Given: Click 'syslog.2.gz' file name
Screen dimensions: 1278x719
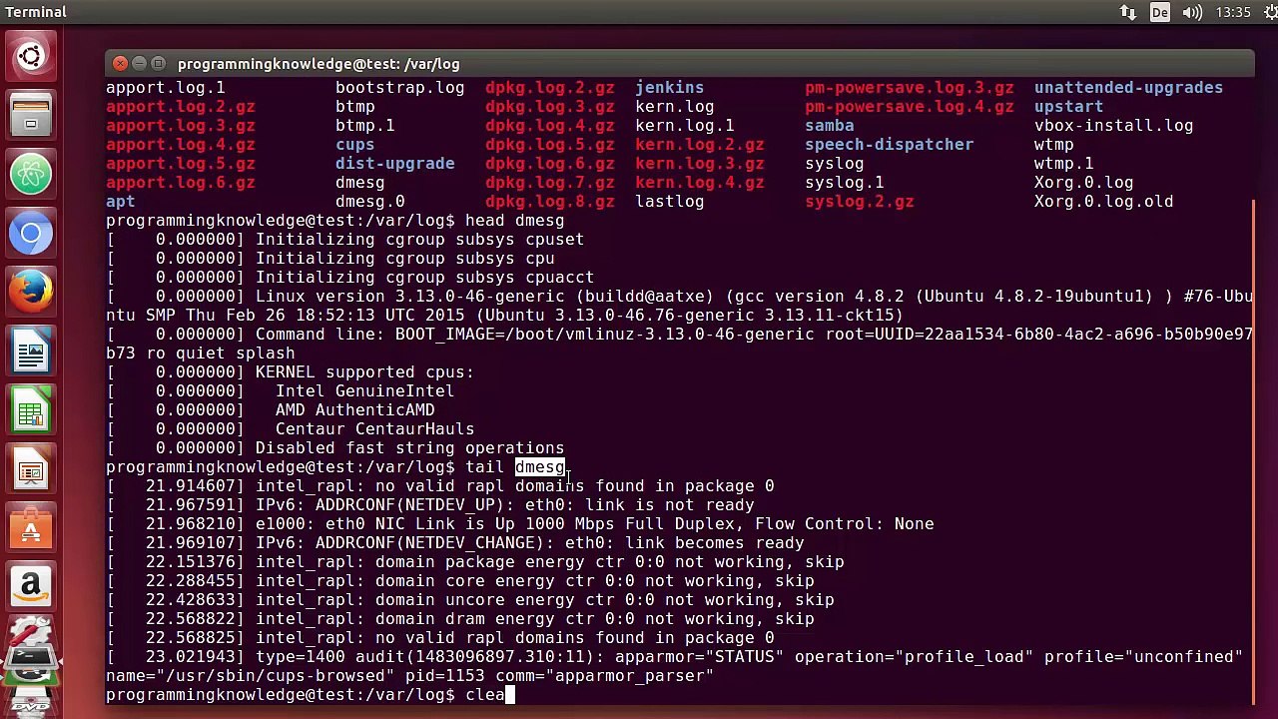Looking at the screenshot, I should click(x=860, y=202).
